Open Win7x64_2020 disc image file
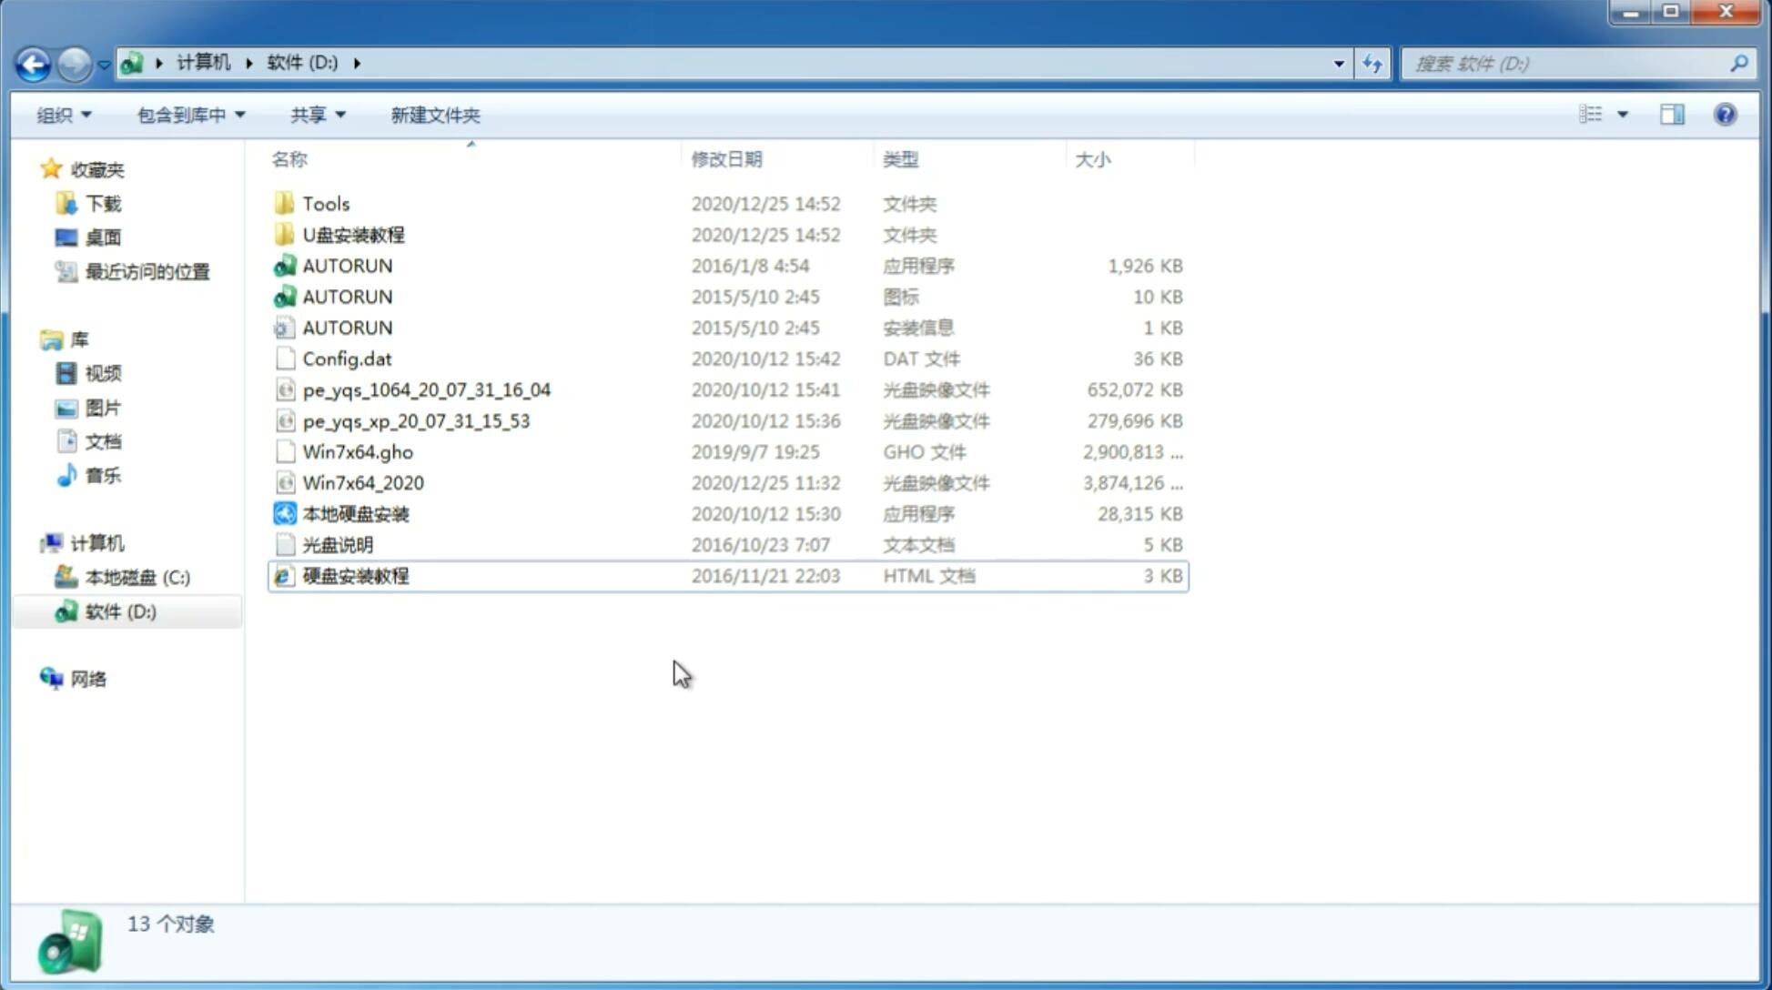1772x990 pixels. 362,481
